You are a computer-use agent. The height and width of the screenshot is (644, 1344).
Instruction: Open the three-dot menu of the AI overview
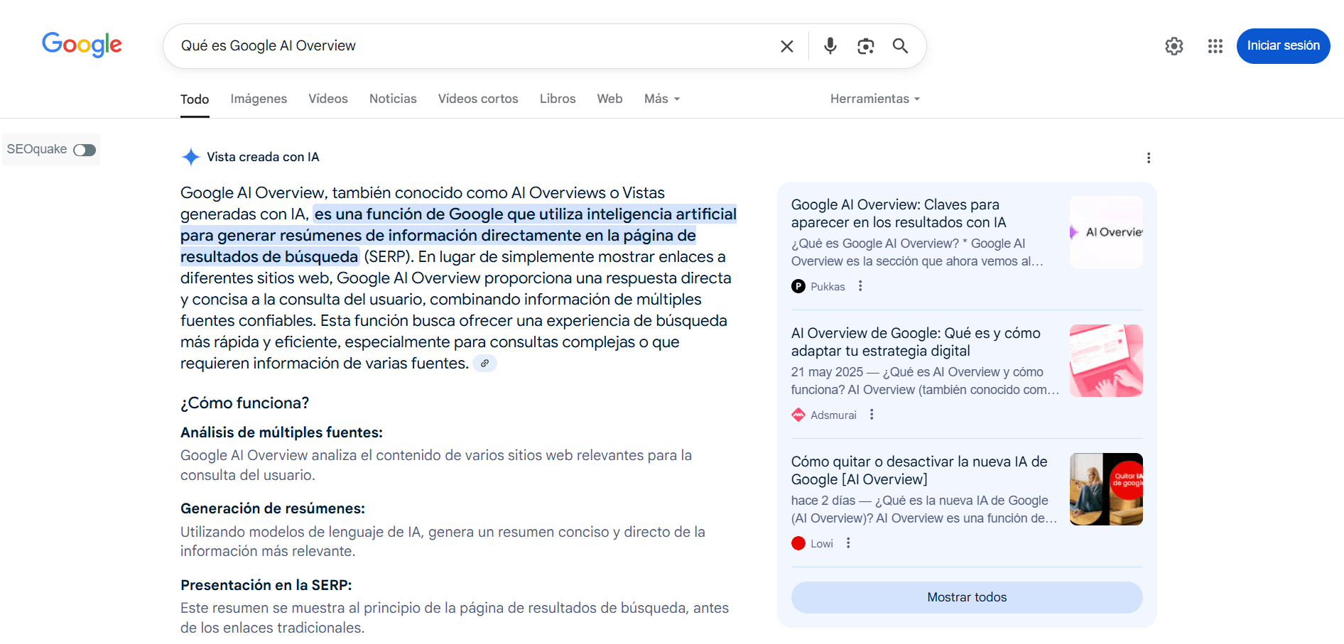[x=1149, y=158]
